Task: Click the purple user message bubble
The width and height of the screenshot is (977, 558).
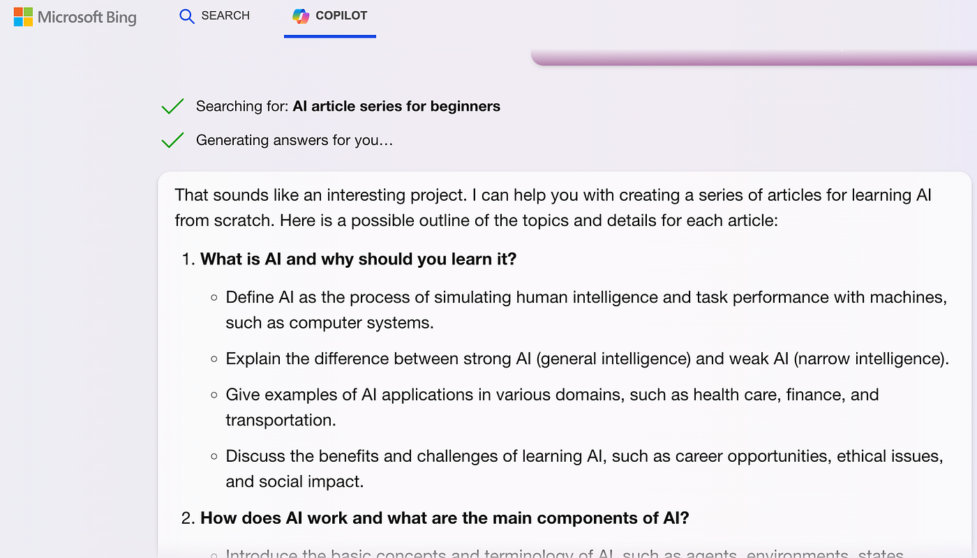Action: 754,57
